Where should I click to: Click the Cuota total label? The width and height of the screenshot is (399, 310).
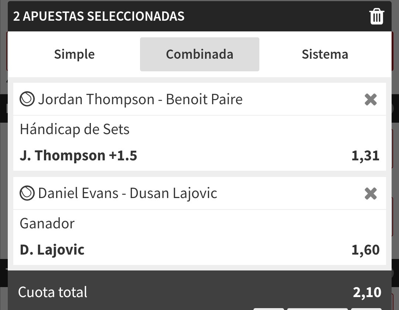[x=53, y=292]
